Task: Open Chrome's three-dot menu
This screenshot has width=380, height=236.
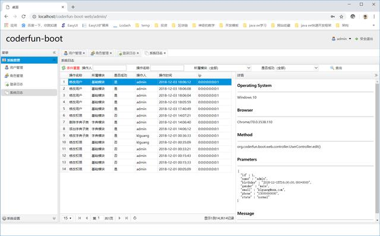Action: tap(374, 17)
